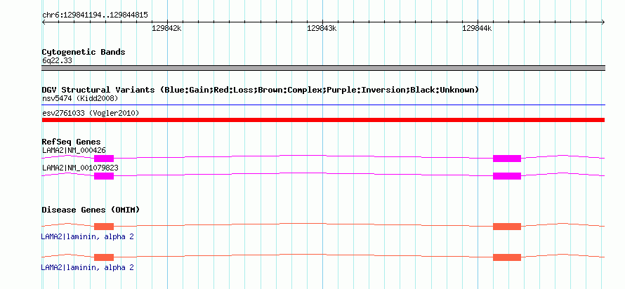
Task: Open the DGV Structural Variants track heading
Action: (260, 90)
